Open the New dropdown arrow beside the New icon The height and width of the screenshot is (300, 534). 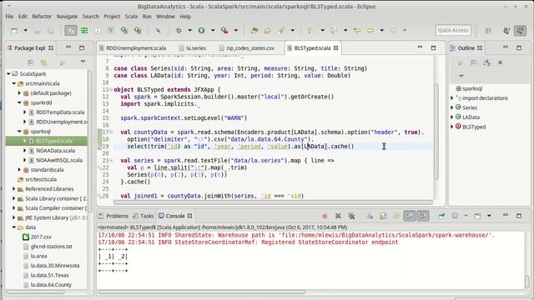(x=25, y=30)
